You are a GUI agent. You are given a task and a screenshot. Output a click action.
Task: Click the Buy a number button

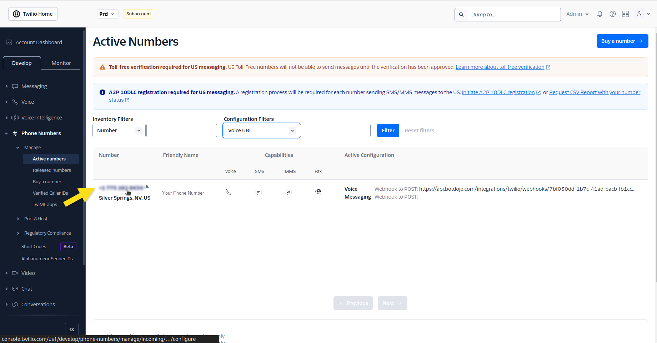622,41
